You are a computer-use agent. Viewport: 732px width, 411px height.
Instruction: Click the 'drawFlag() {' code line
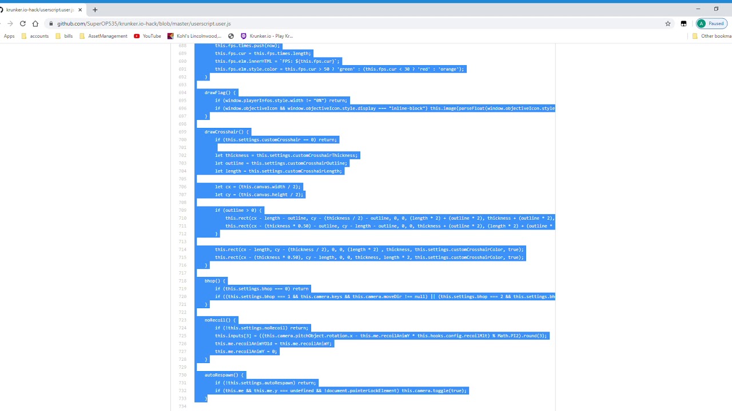(x=220, y=92)
